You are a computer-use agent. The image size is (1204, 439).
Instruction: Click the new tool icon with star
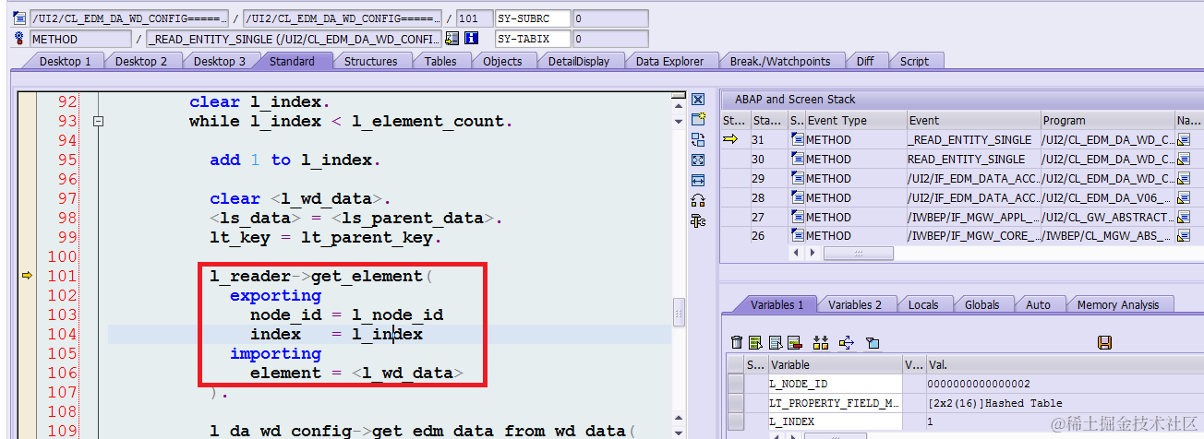(698, 119)
